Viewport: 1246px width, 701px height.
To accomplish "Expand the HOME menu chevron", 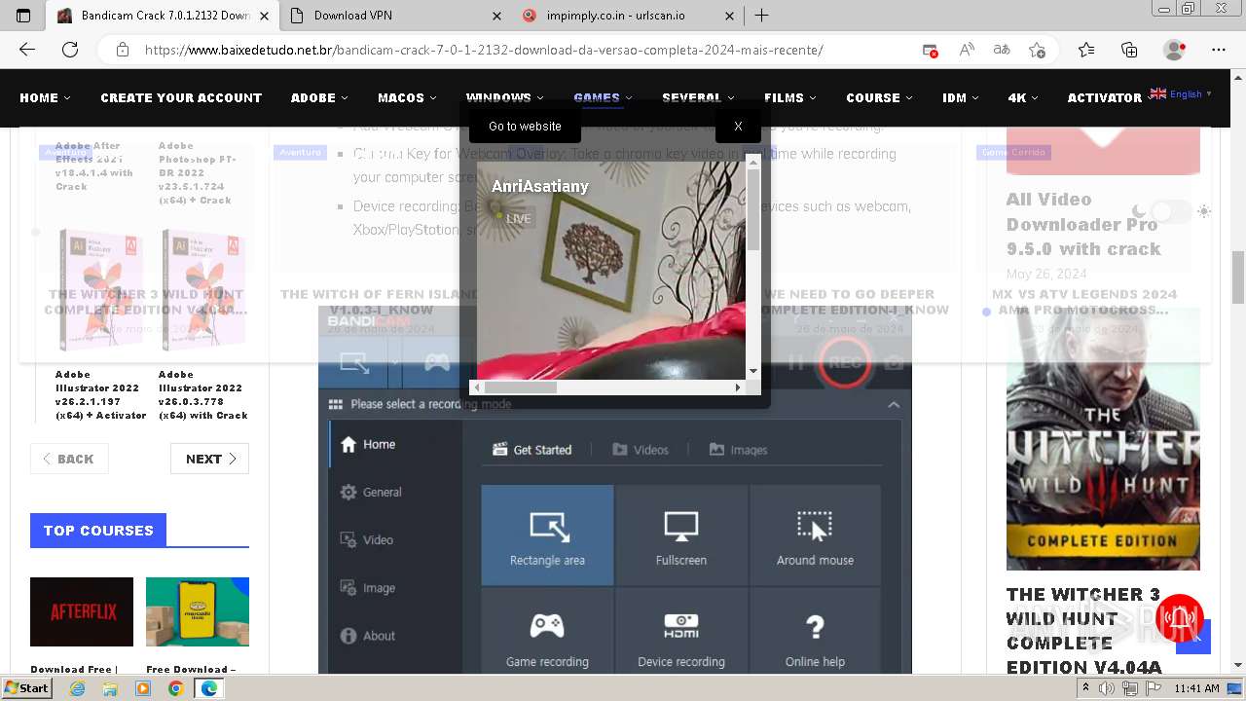I will pos(67,98).
